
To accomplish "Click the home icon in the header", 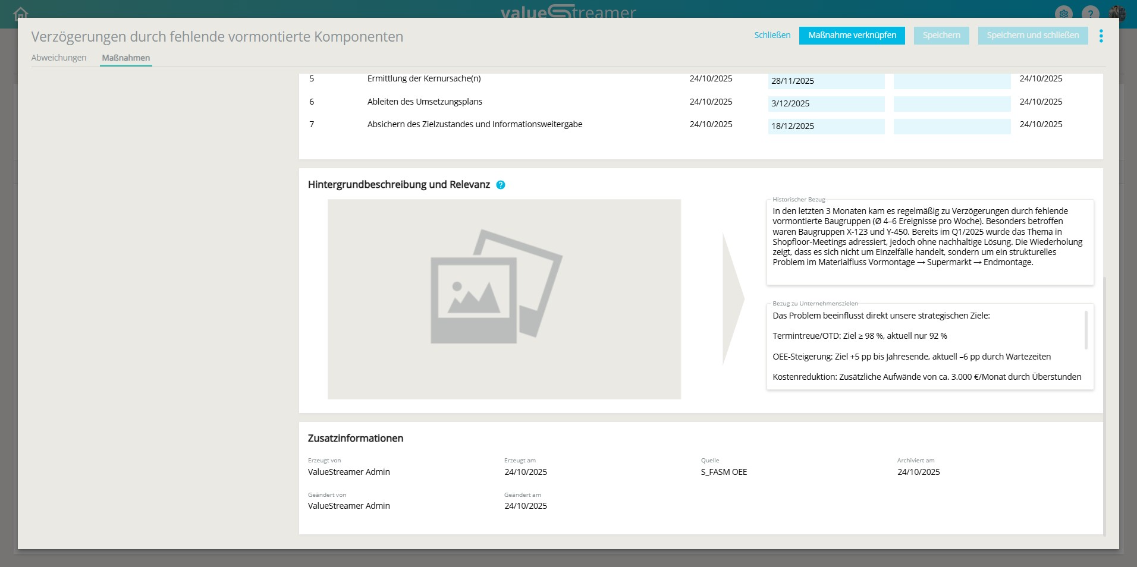I will [x=21, y=12].
